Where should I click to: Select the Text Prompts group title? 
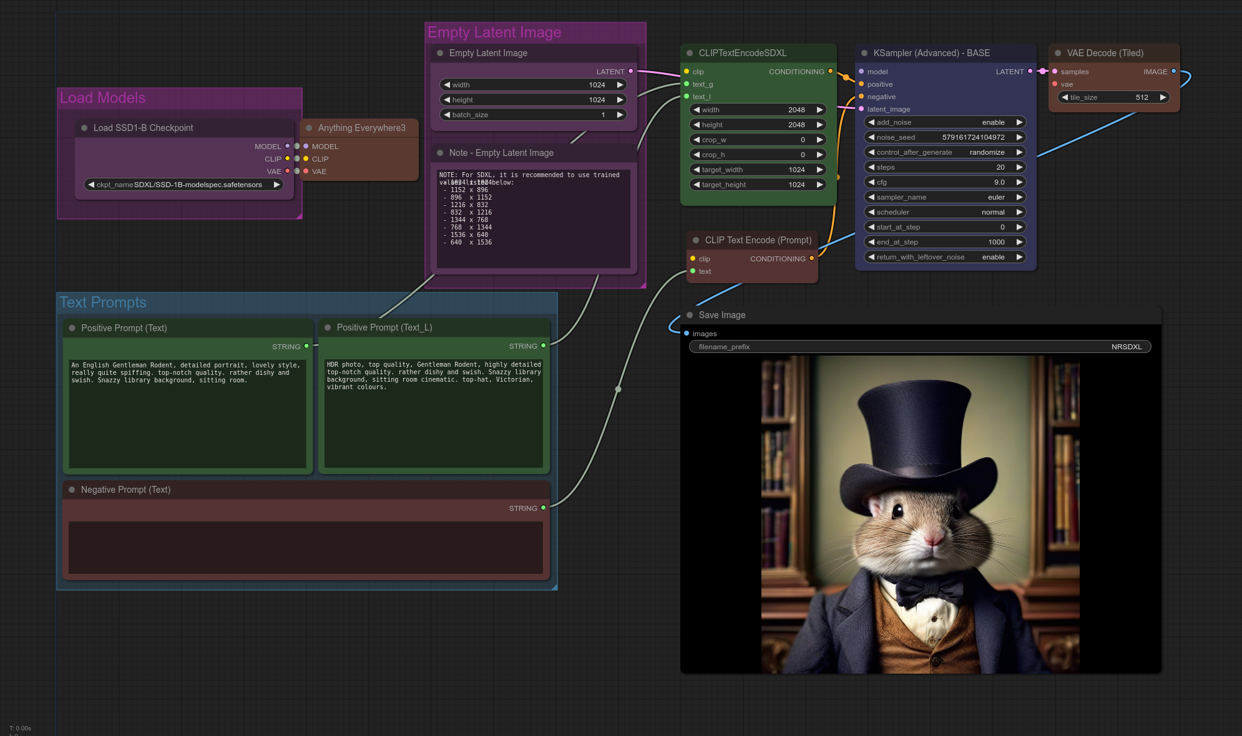click(103, 303)
